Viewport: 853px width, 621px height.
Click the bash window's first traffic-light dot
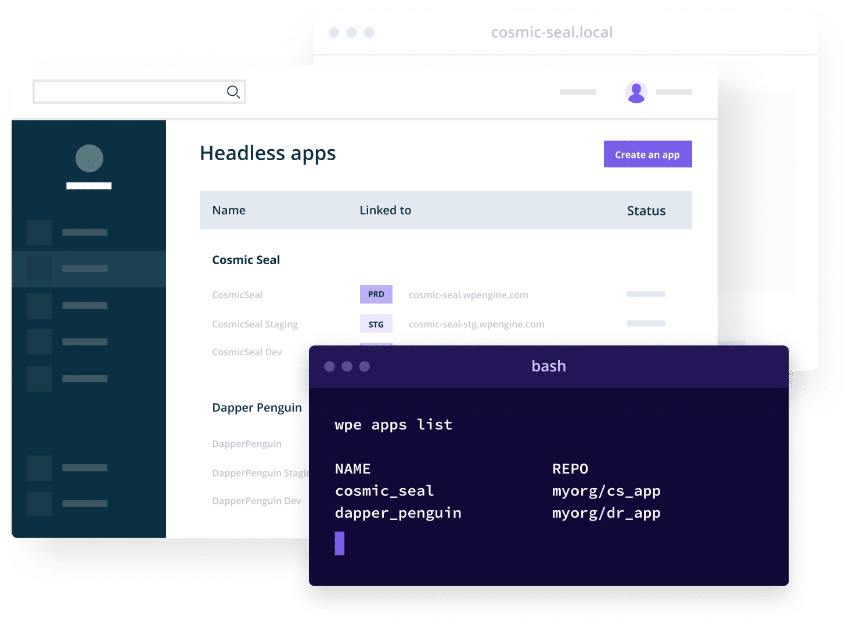pyautogui.click(x=330, y=366)
